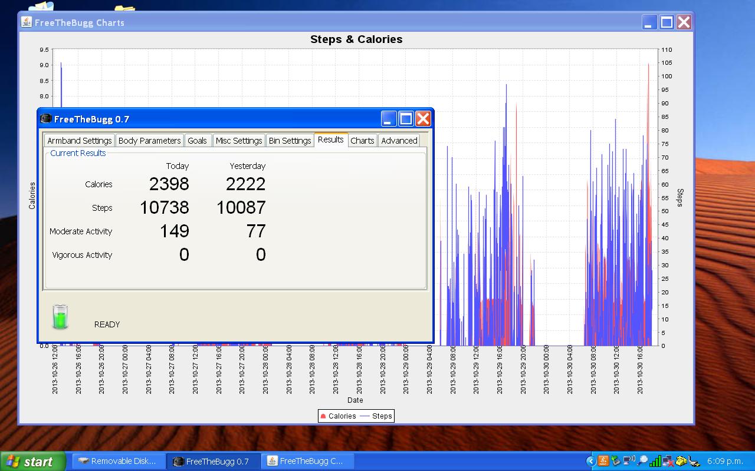The height and width of the screenshot is (471, 755).
Task: Select the Goals tab
Action: 197,141
